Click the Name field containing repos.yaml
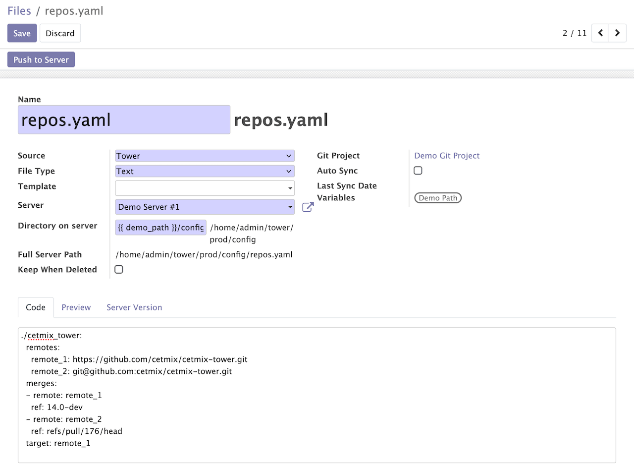The height and width of the screenshot is (473, 634). pos(124,119)
